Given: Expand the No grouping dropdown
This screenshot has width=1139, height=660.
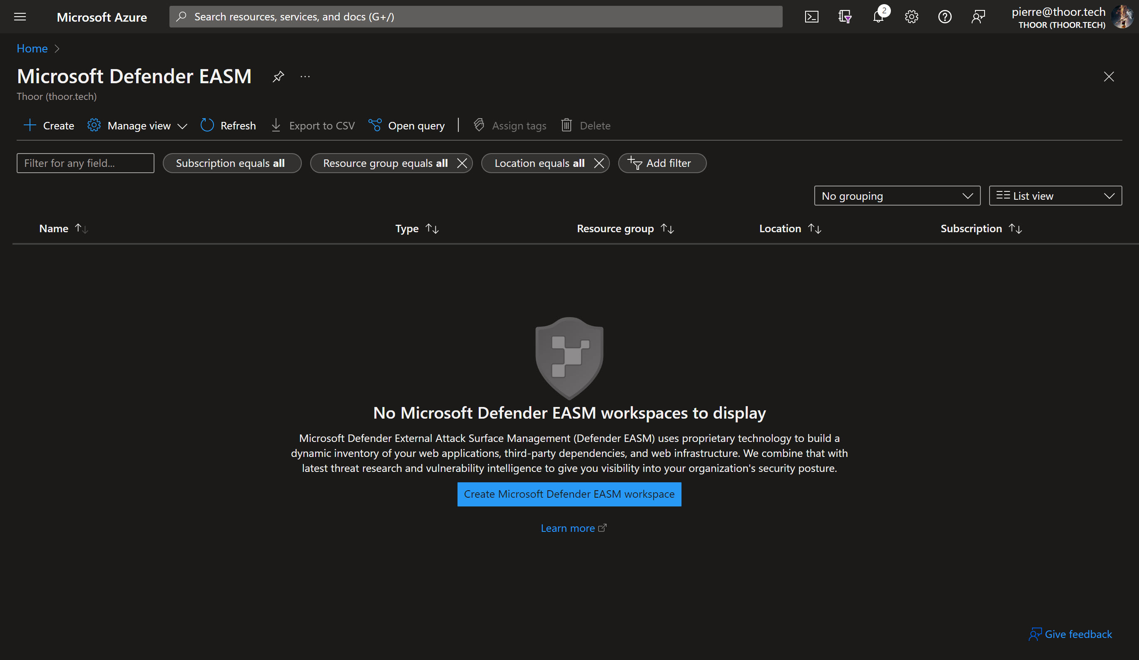Looking at the screenshot, I should pos(897,196).
